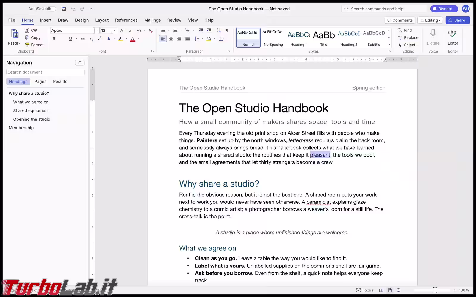Show paragraph marks (pilcrow)
The width and height of the screenshot is (476, 297).
tap(227, 30)
